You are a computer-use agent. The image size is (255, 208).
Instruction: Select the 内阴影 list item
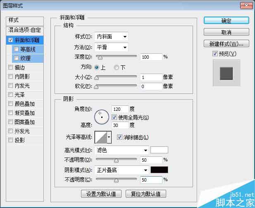click(25, 77)
